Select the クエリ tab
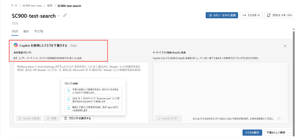Screen dimensions: 295x138 coord(15,31)
